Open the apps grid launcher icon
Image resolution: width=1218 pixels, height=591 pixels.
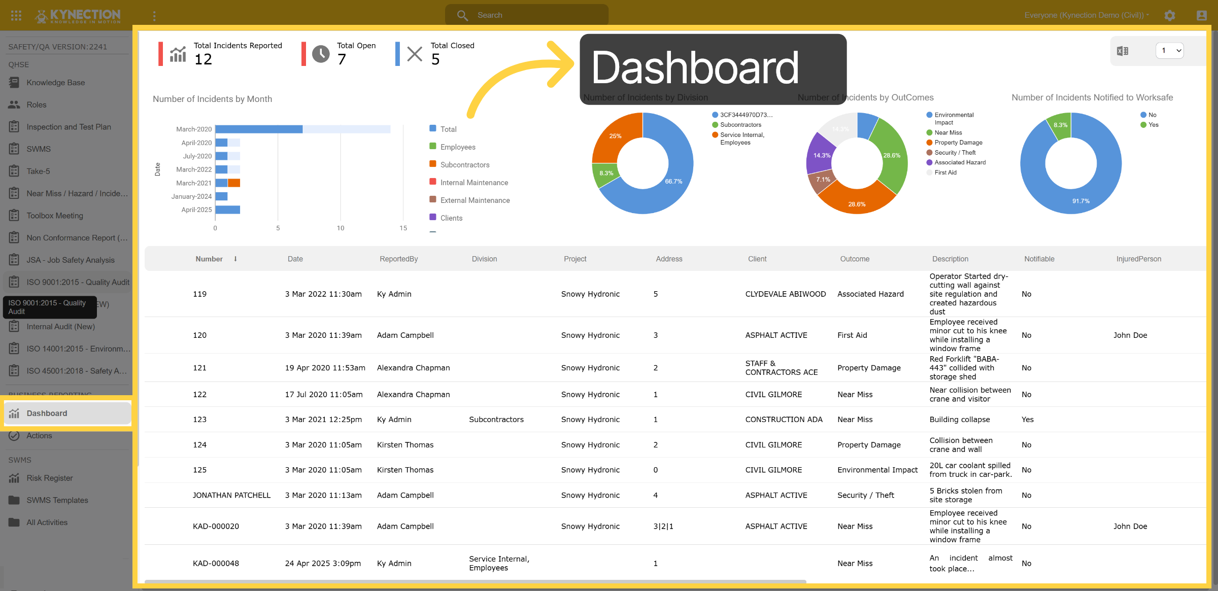pos(16,15)
